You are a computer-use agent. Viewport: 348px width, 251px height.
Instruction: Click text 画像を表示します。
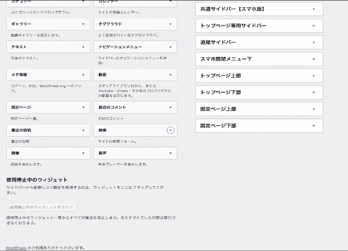coord(26,164)
